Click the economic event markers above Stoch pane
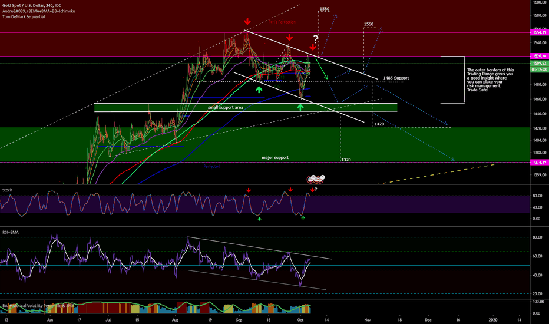The width and height of the screenshot is (549, 324). (316, 179)
